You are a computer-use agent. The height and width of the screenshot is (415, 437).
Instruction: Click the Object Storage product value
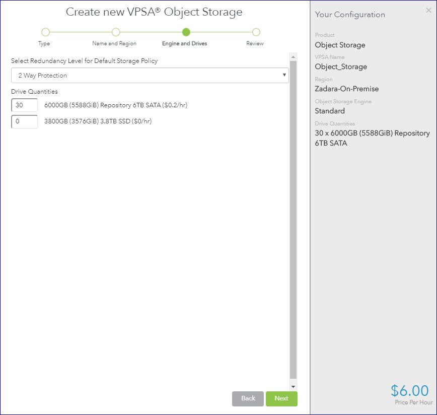[340, 45]
